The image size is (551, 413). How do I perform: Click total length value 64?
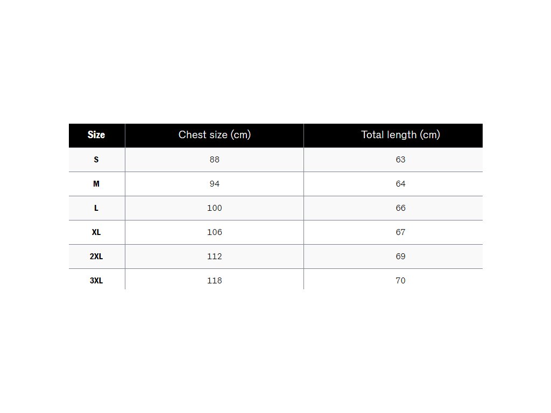tap(400, 184)
